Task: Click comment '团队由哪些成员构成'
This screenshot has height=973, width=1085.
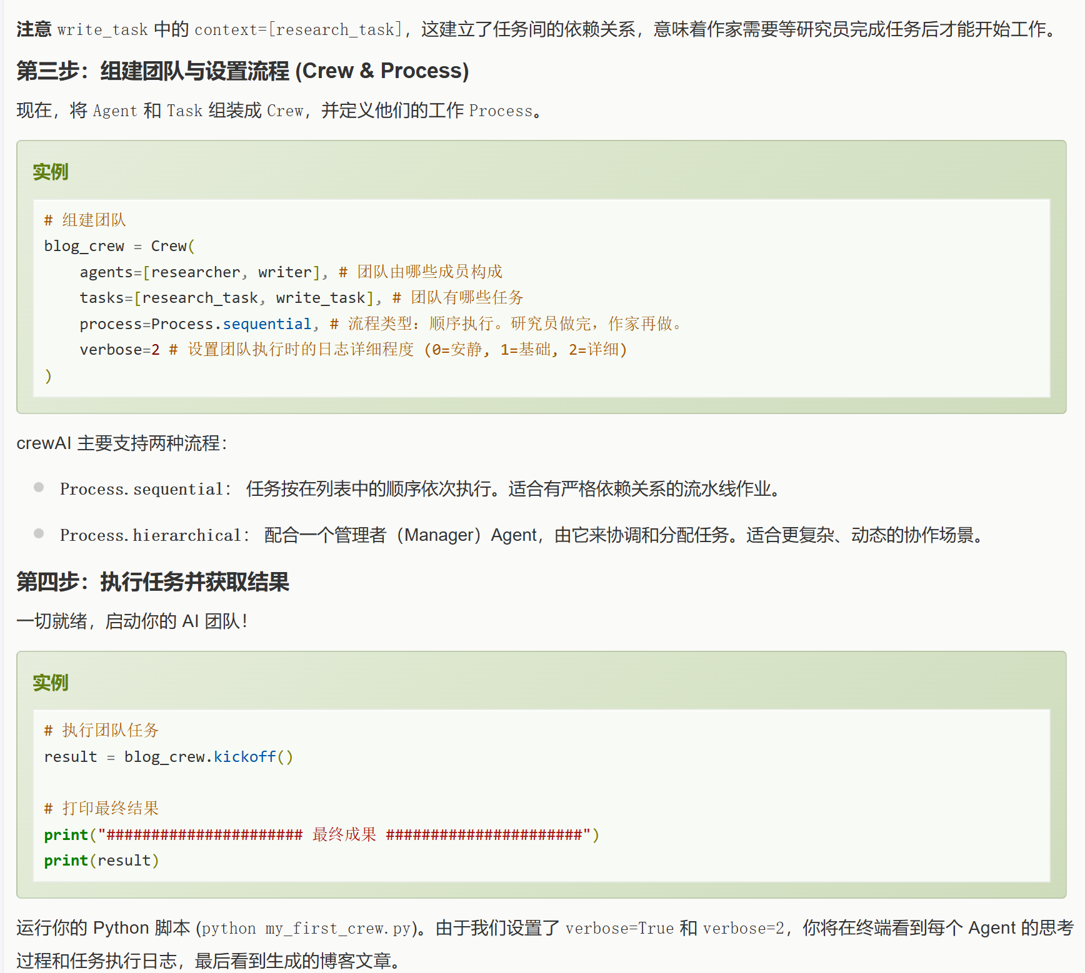Action: 430,272
